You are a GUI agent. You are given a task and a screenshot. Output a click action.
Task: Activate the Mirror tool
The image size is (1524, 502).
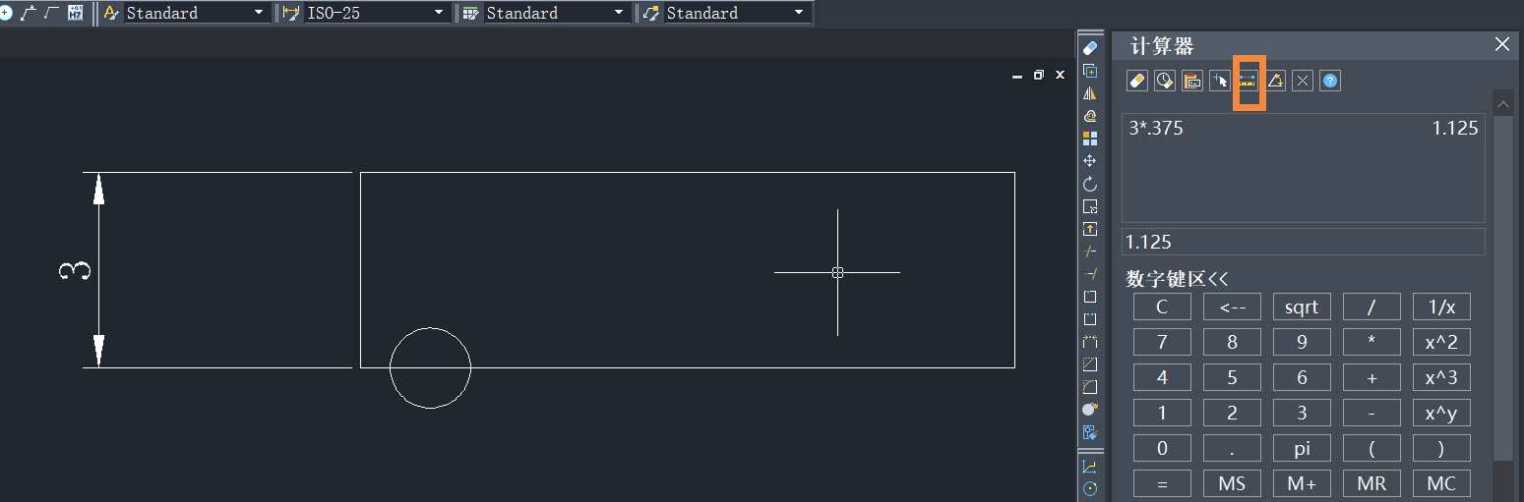point(1089,93)
